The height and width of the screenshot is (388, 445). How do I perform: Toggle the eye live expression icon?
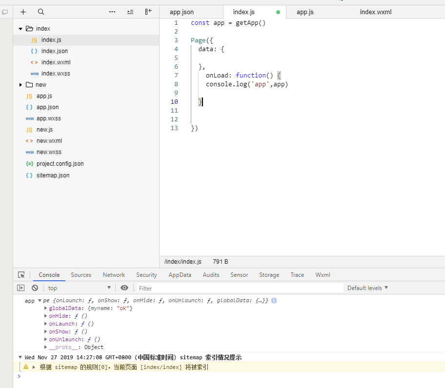(124, 288)
